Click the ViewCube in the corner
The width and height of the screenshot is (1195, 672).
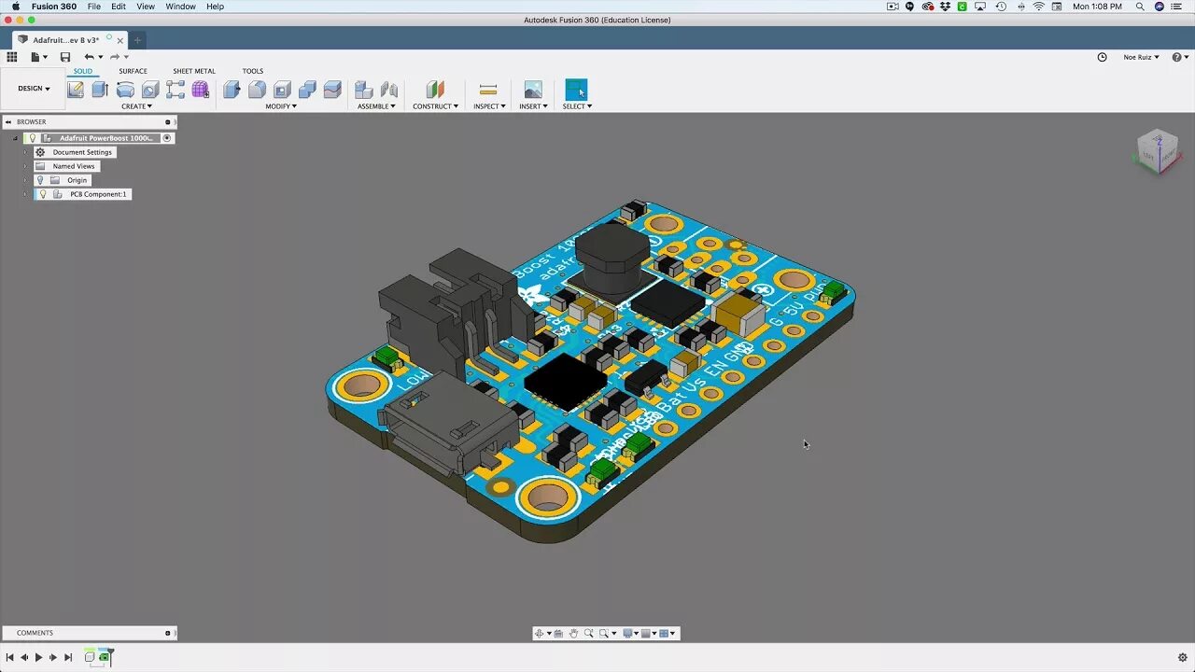(1157, 151)
